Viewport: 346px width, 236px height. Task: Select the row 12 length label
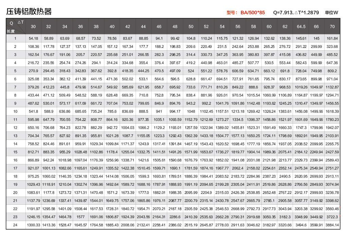(16, 128)
